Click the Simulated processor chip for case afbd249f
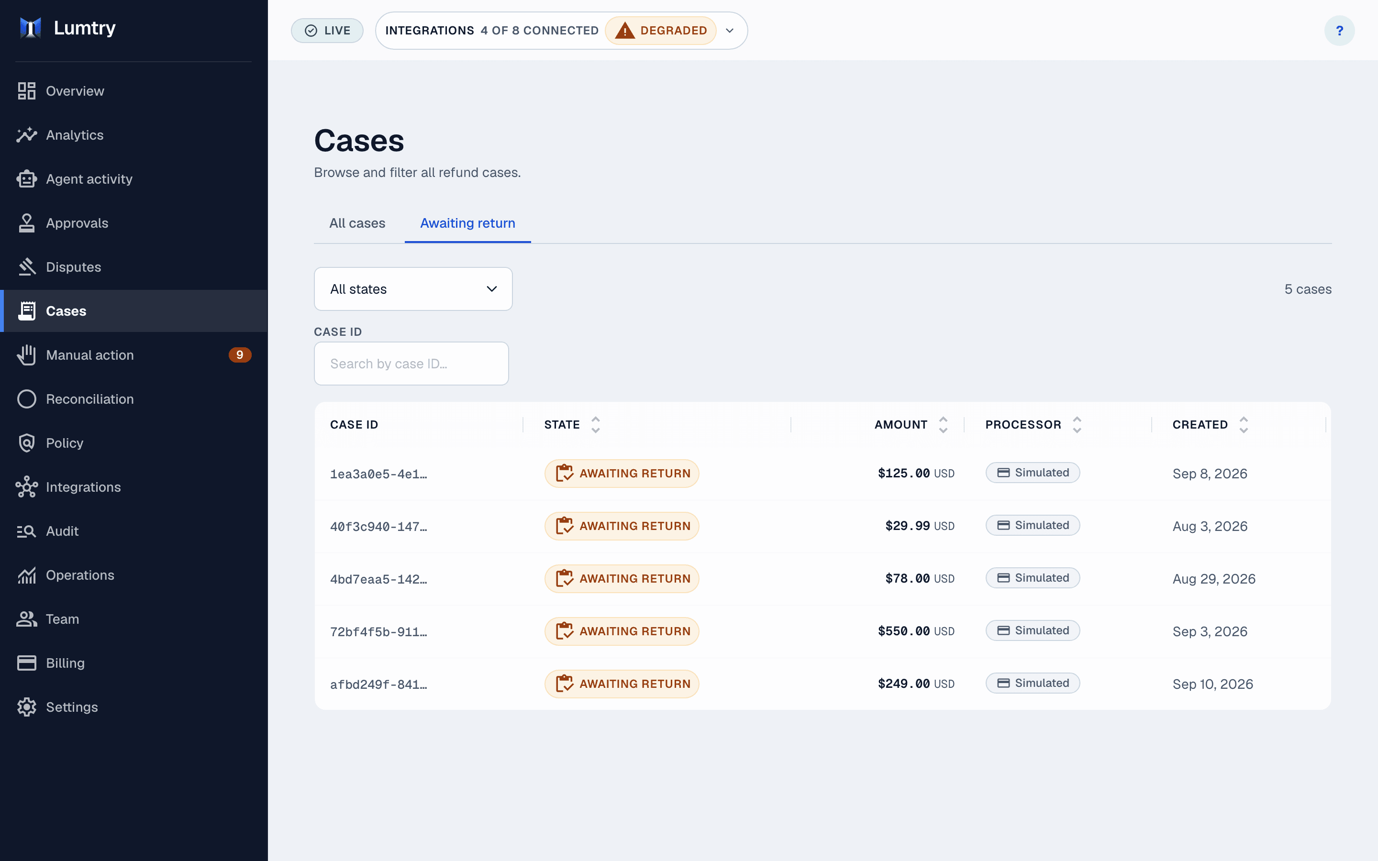Screen dimensions: 1378x861 pyautogui.click(x=1033, y=683)
